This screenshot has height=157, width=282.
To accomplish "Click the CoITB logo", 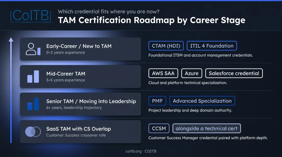I will [x=31, y=16].
